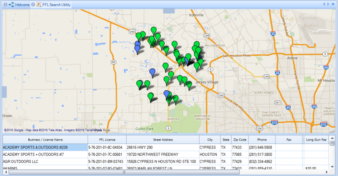Image resolution: width=338 pixels, height=176 pixels.
Task: Close the FFL Search Utility tab with its X icon
Action: click(x=33, y=5)
